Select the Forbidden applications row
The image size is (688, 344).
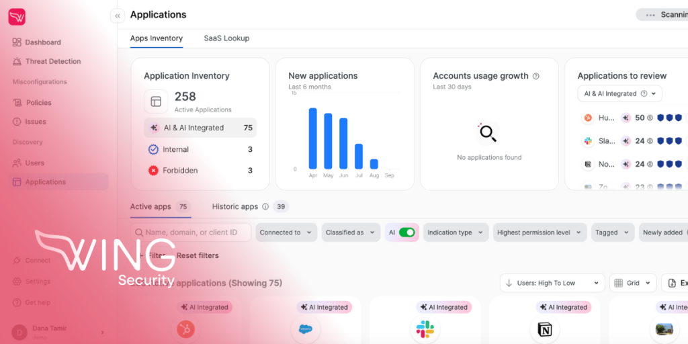tap(200, 171)
